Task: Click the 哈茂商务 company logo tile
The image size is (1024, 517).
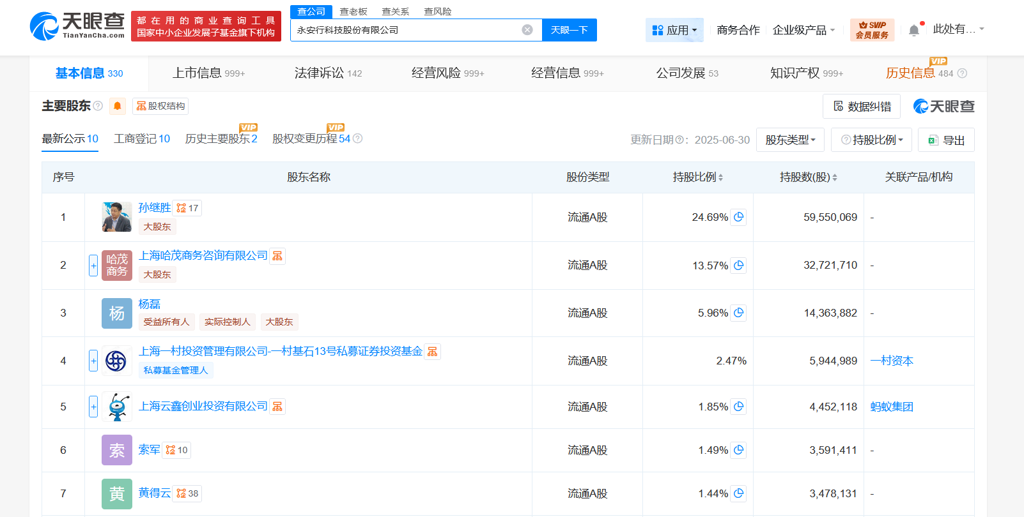Action: click(x=117, y=266)
